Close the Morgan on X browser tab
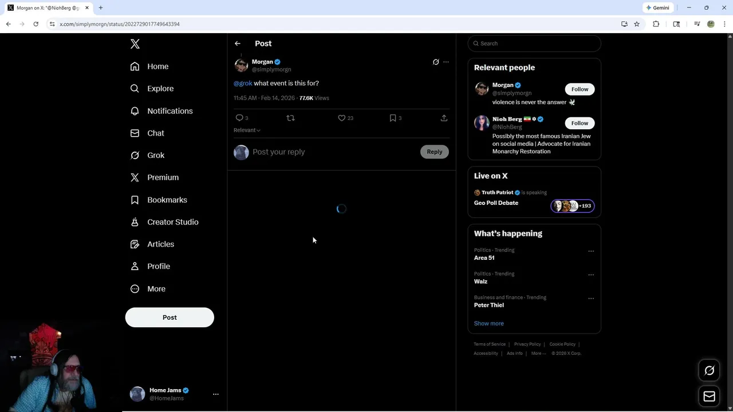Viewport: 733px width, 412px height. point(87,8)
